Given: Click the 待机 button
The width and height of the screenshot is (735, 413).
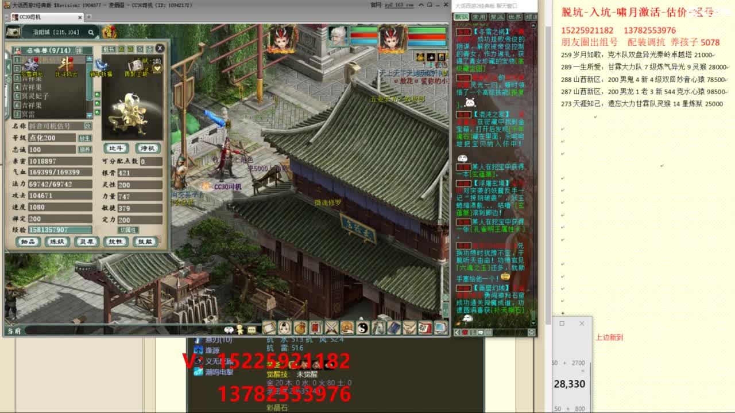Looking at the screenshot, I should click(147, 148).
